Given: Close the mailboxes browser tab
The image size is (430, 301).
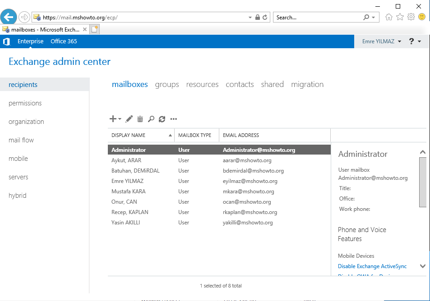Looking at the screenshot, I should pyautogui.click(x=85, y=29).
